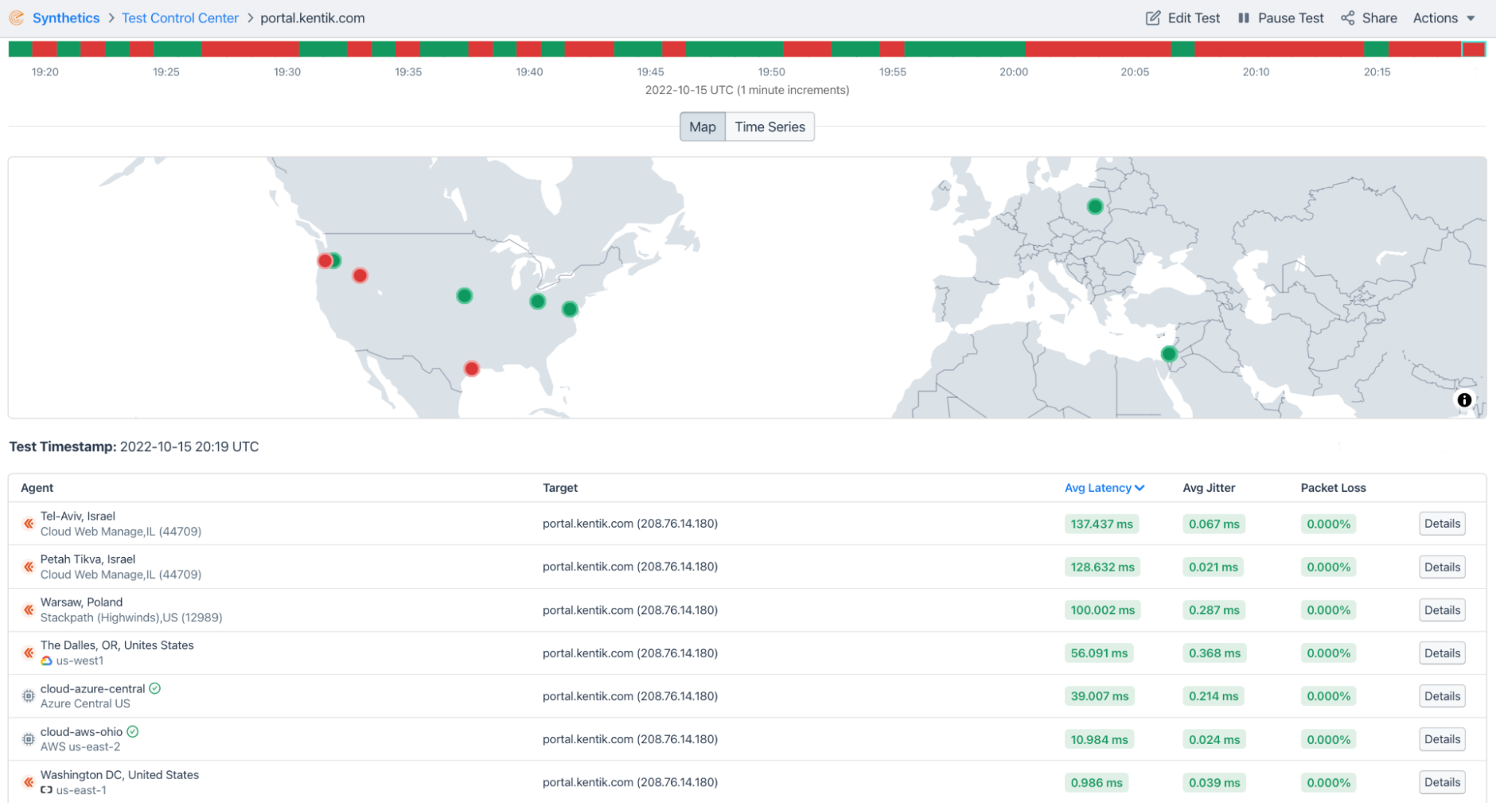Open Details for cloud-azure-central agent
Viewport: 1496px width, 803px height.
(x=1442, y=696)
